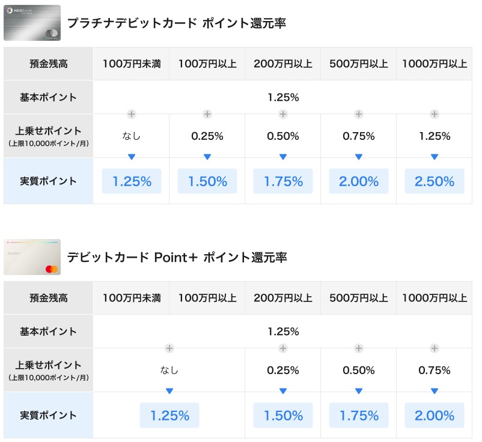
Task: Click the Platinum debit card thumbnail image
Action: tap(32, 23)
